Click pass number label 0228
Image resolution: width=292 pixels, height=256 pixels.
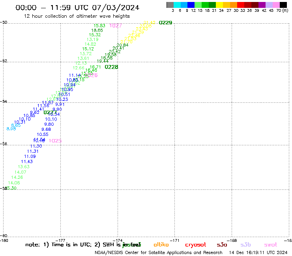click(x=111, y=67)
